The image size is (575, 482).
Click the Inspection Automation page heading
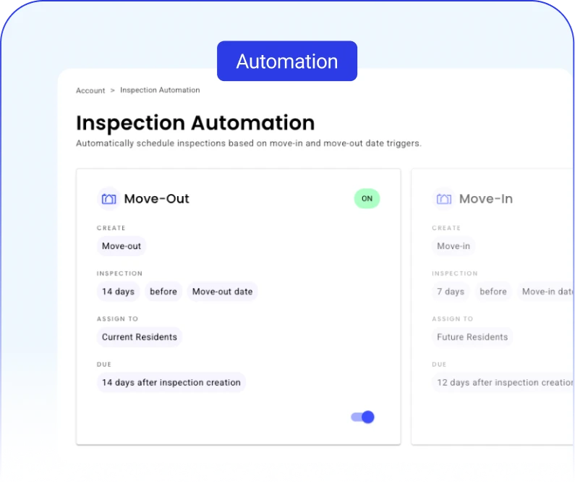click(x=195, y=122)
